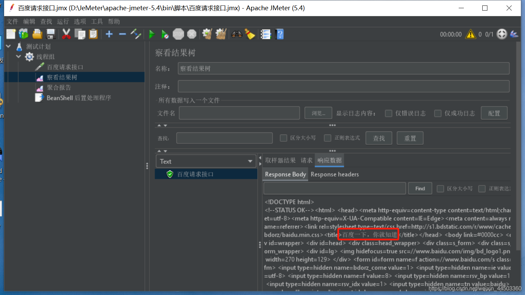Click the down arrow above Text dropdown
525x295 pixels.
pyautogui.click(x=165, y=151)
